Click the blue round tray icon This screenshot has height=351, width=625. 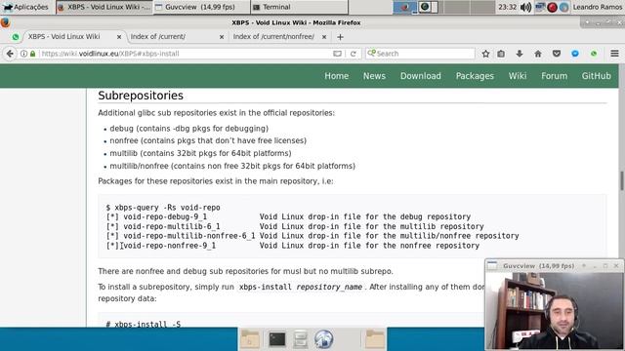click(x=564, y=7)
